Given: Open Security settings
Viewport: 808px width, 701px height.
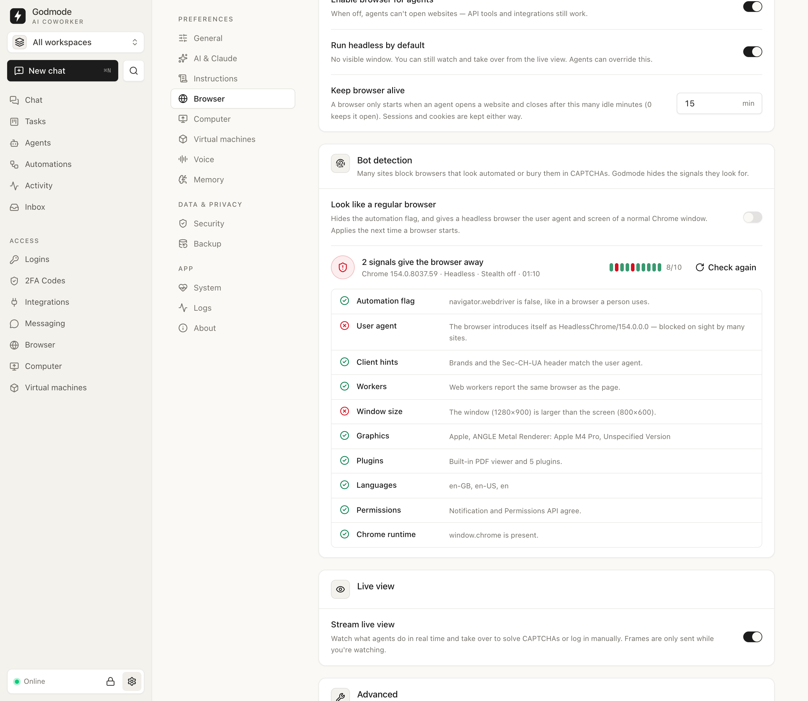Looking at the screenshot, I should tap(233, 224).
